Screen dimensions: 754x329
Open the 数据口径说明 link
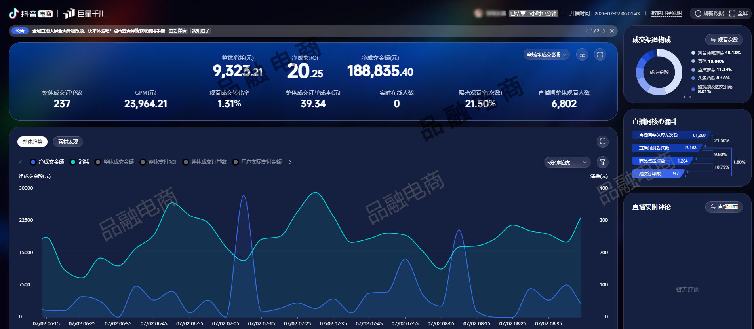(x=666, y=13)
